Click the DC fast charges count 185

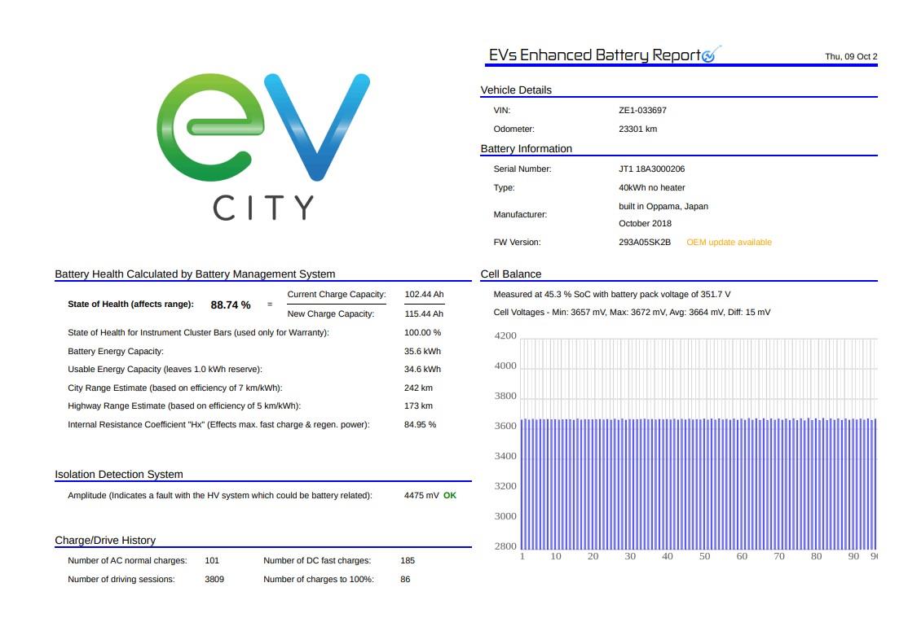(x=408, y=561)
